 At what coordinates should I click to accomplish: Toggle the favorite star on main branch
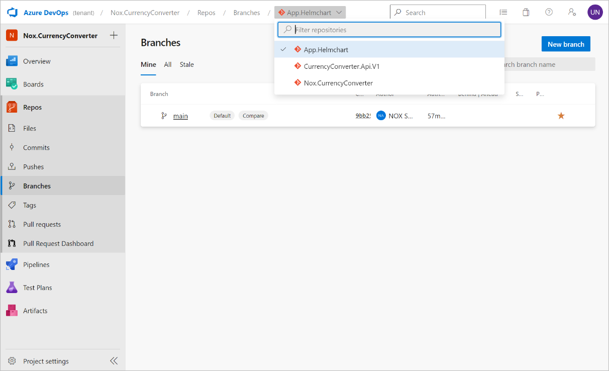[561, 116]
